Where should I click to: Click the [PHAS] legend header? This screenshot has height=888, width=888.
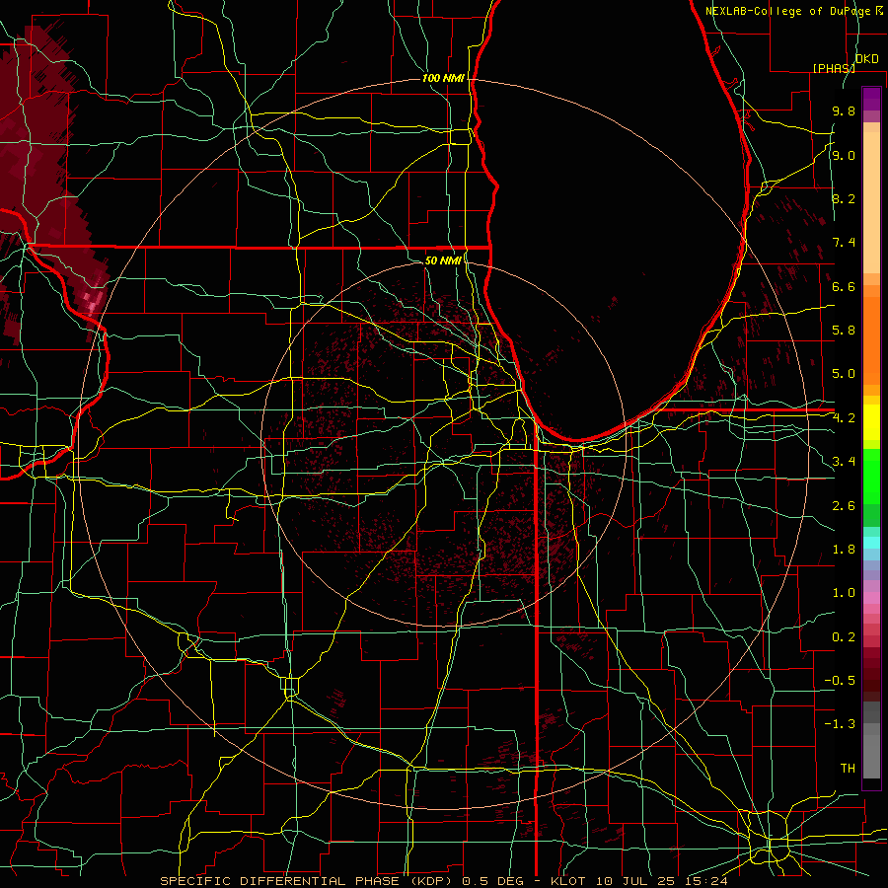tap(834, 68)
